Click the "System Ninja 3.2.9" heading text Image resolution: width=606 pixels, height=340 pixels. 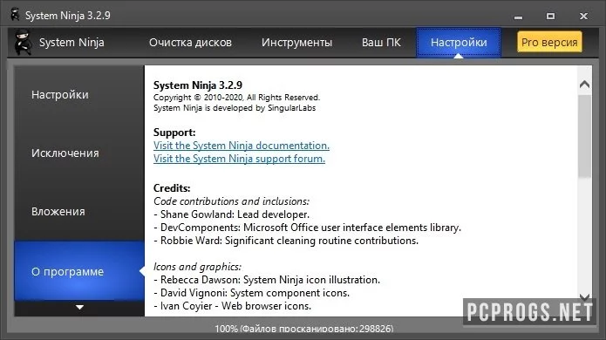pyautogui.click(x=198, y=85)
